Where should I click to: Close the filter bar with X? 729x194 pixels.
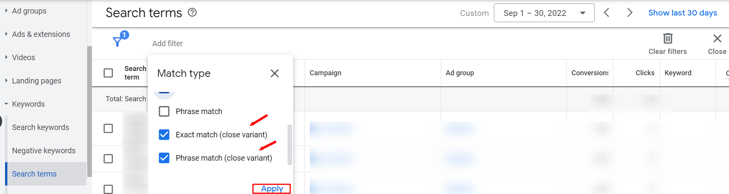click(x=717, y=38)
